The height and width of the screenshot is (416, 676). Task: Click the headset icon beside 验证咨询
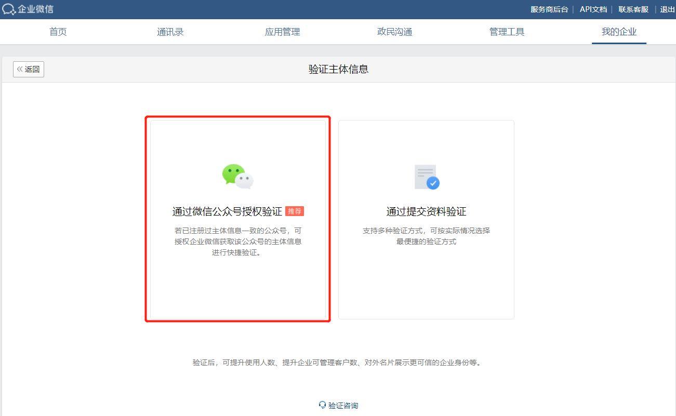322,405
